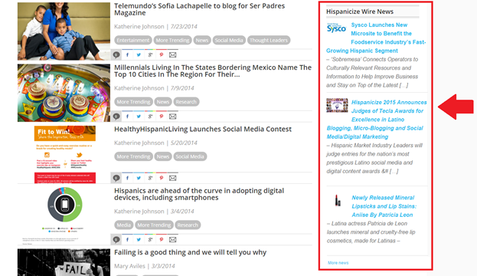Share Hispanics digital devices article on Google Plus
477x276 pixels.
150,239
